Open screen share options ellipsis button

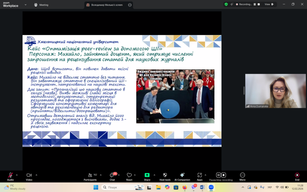[130, 5]
